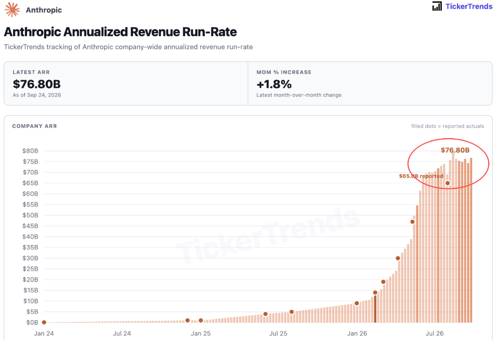
Task: Click the 'MOM % INCREASE' card label
Action: pos(284,72)
